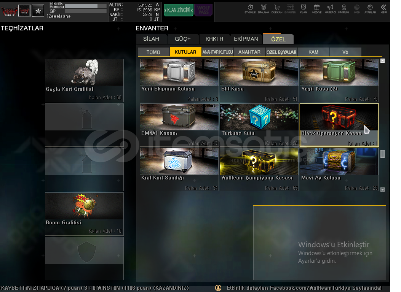Switch to the KRKTR tab
This screenshot has height=292, width=401.
click(214, 39)
